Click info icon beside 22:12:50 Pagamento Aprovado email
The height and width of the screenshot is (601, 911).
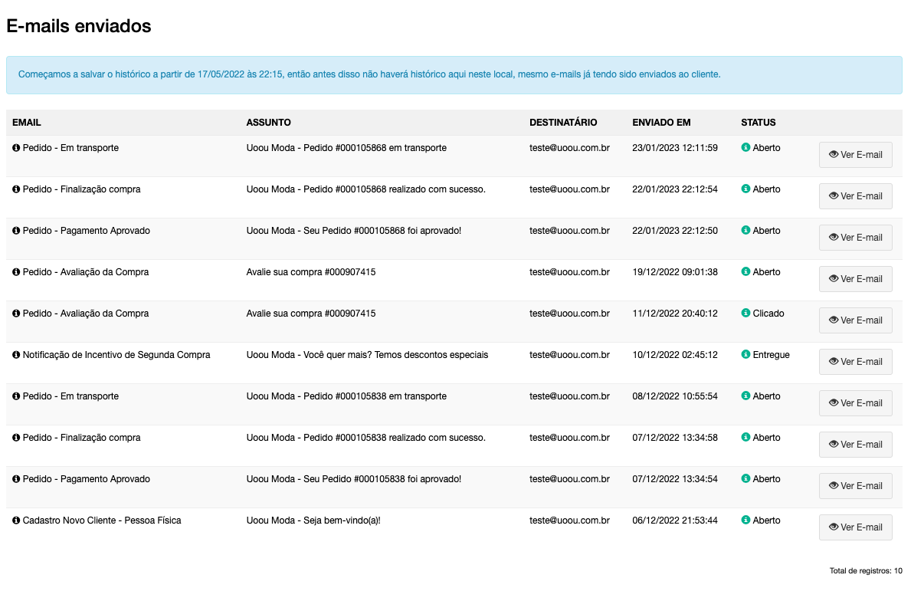[16, 231]
